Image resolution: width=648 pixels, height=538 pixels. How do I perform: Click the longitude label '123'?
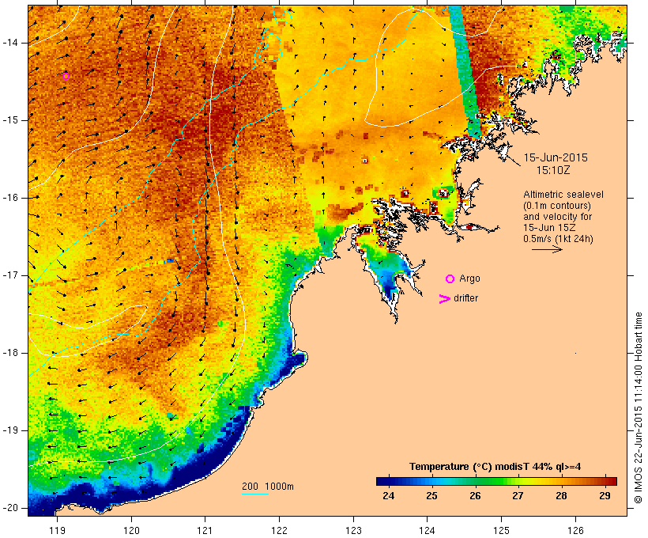point(353,530)
